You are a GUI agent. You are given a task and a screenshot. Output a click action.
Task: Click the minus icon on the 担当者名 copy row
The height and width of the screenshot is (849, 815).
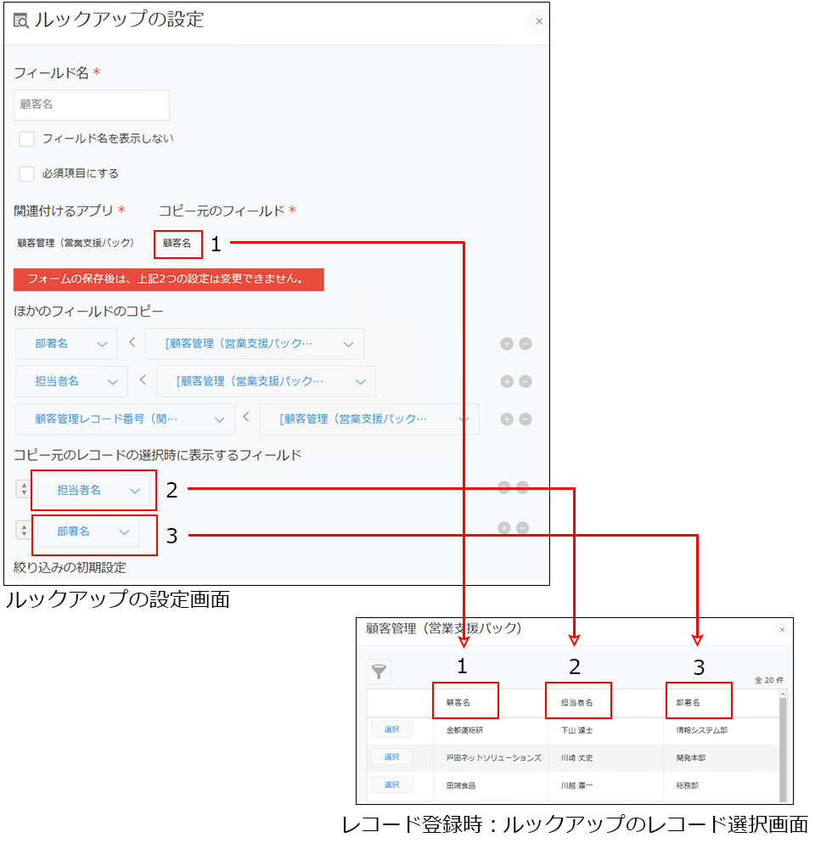point(525,381)
